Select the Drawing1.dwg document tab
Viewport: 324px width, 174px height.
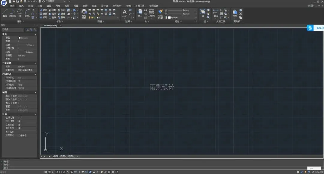(x=51, y=25)
